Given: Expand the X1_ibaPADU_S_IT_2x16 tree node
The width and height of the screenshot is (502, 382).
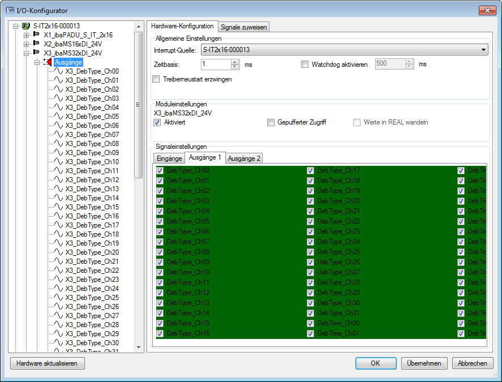Looking at the screenshot, I should pyautogui.click(x=26, y=35).
